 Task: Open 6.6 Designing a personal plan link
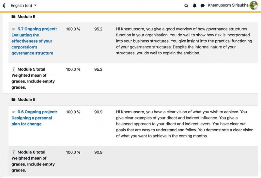[x=34, y=118]
